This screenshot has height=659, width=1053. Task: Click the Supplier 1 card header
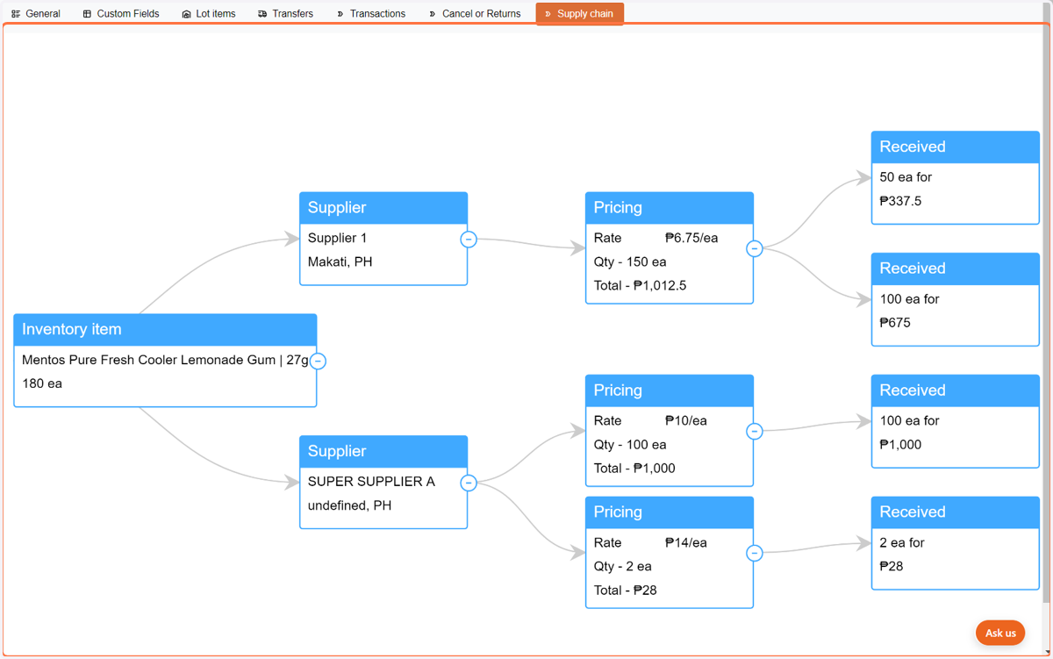tap(383, 208)
